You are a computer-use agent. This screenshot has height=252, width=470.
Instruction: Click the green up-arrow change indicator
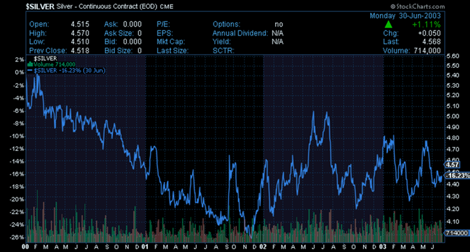pos(388,24)
